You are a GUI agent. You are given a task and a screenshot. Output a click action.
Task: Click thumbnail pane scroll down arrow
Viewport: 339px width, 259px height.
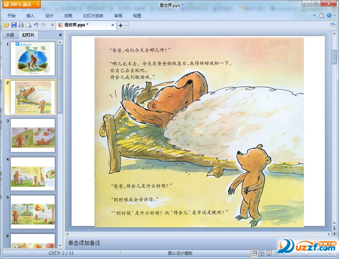coord(60,246)
